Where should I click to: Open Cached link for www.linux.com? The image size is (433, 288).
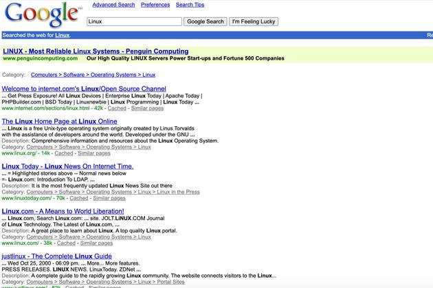[66, 243]
